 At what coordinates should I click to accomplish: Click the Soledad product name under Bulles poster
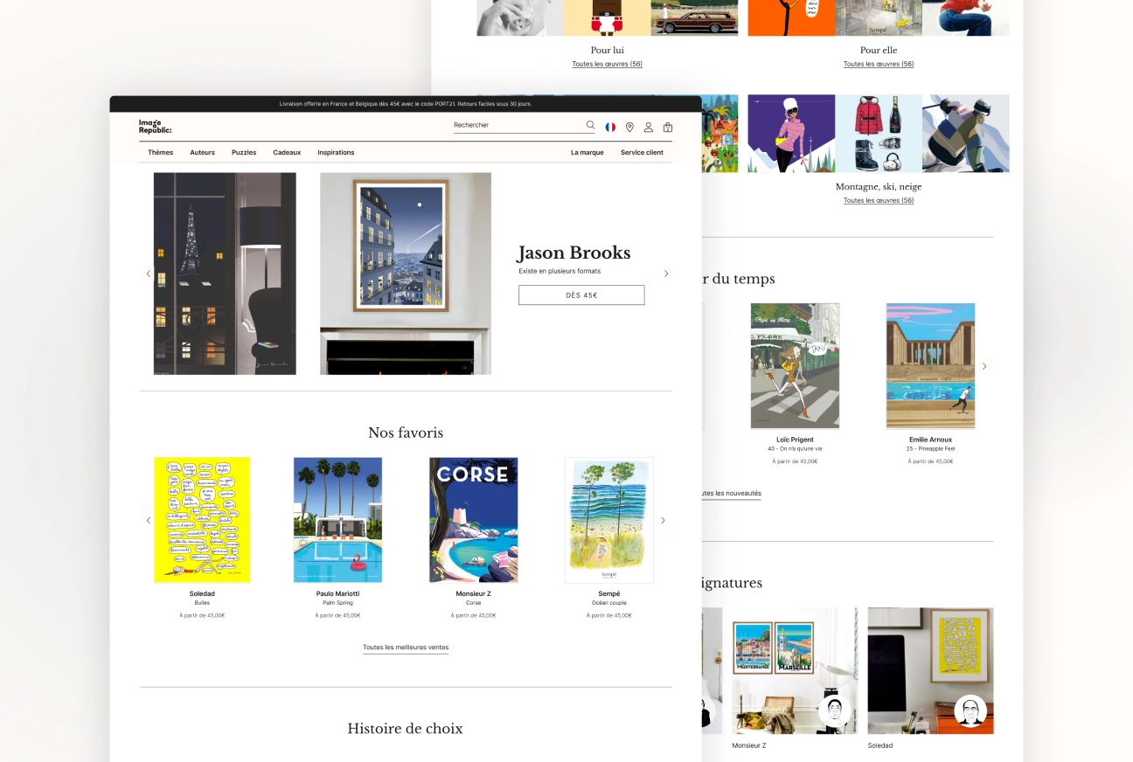coord(202,593)
